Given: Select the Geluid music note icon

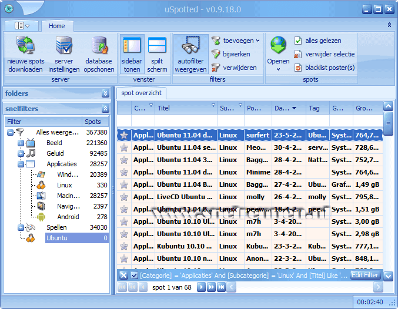Looking at the screenshot, I should pos(31,153).
